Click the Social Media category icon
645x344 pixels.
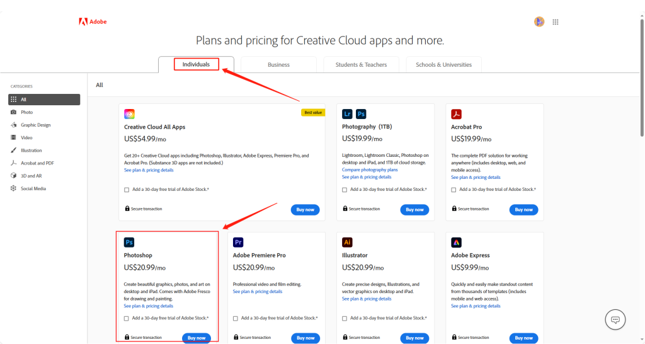14,188
